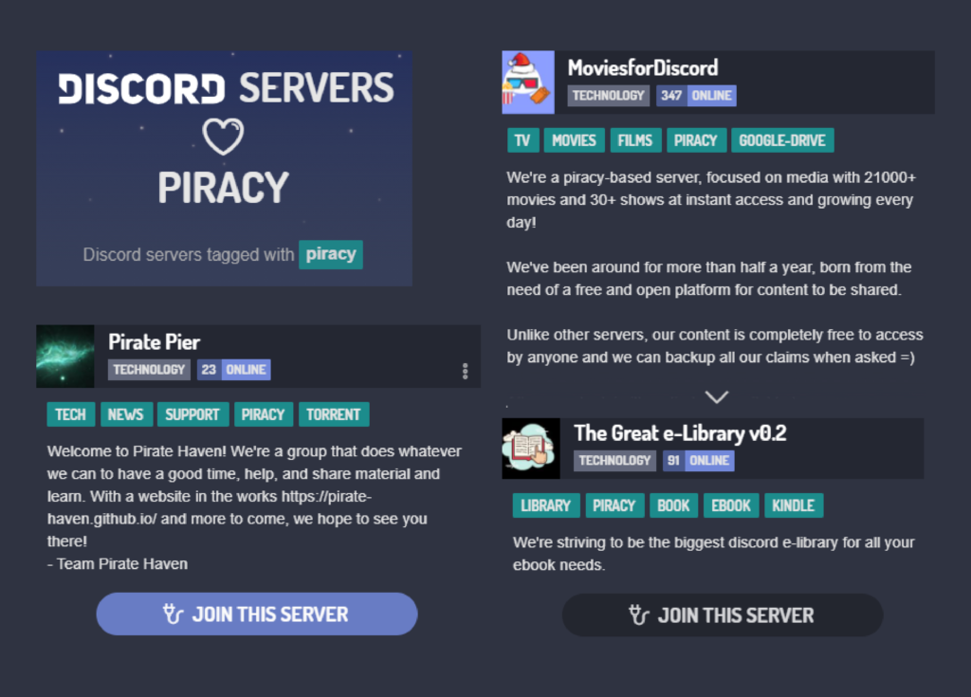Click the plug icon on e-Library join button
The height and width of the screenshot is (697, 971).
pos(638,615)
